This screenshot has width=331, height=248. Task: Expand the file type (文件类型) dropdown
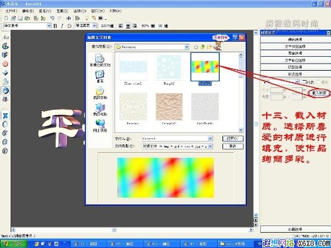click(210, 146)
